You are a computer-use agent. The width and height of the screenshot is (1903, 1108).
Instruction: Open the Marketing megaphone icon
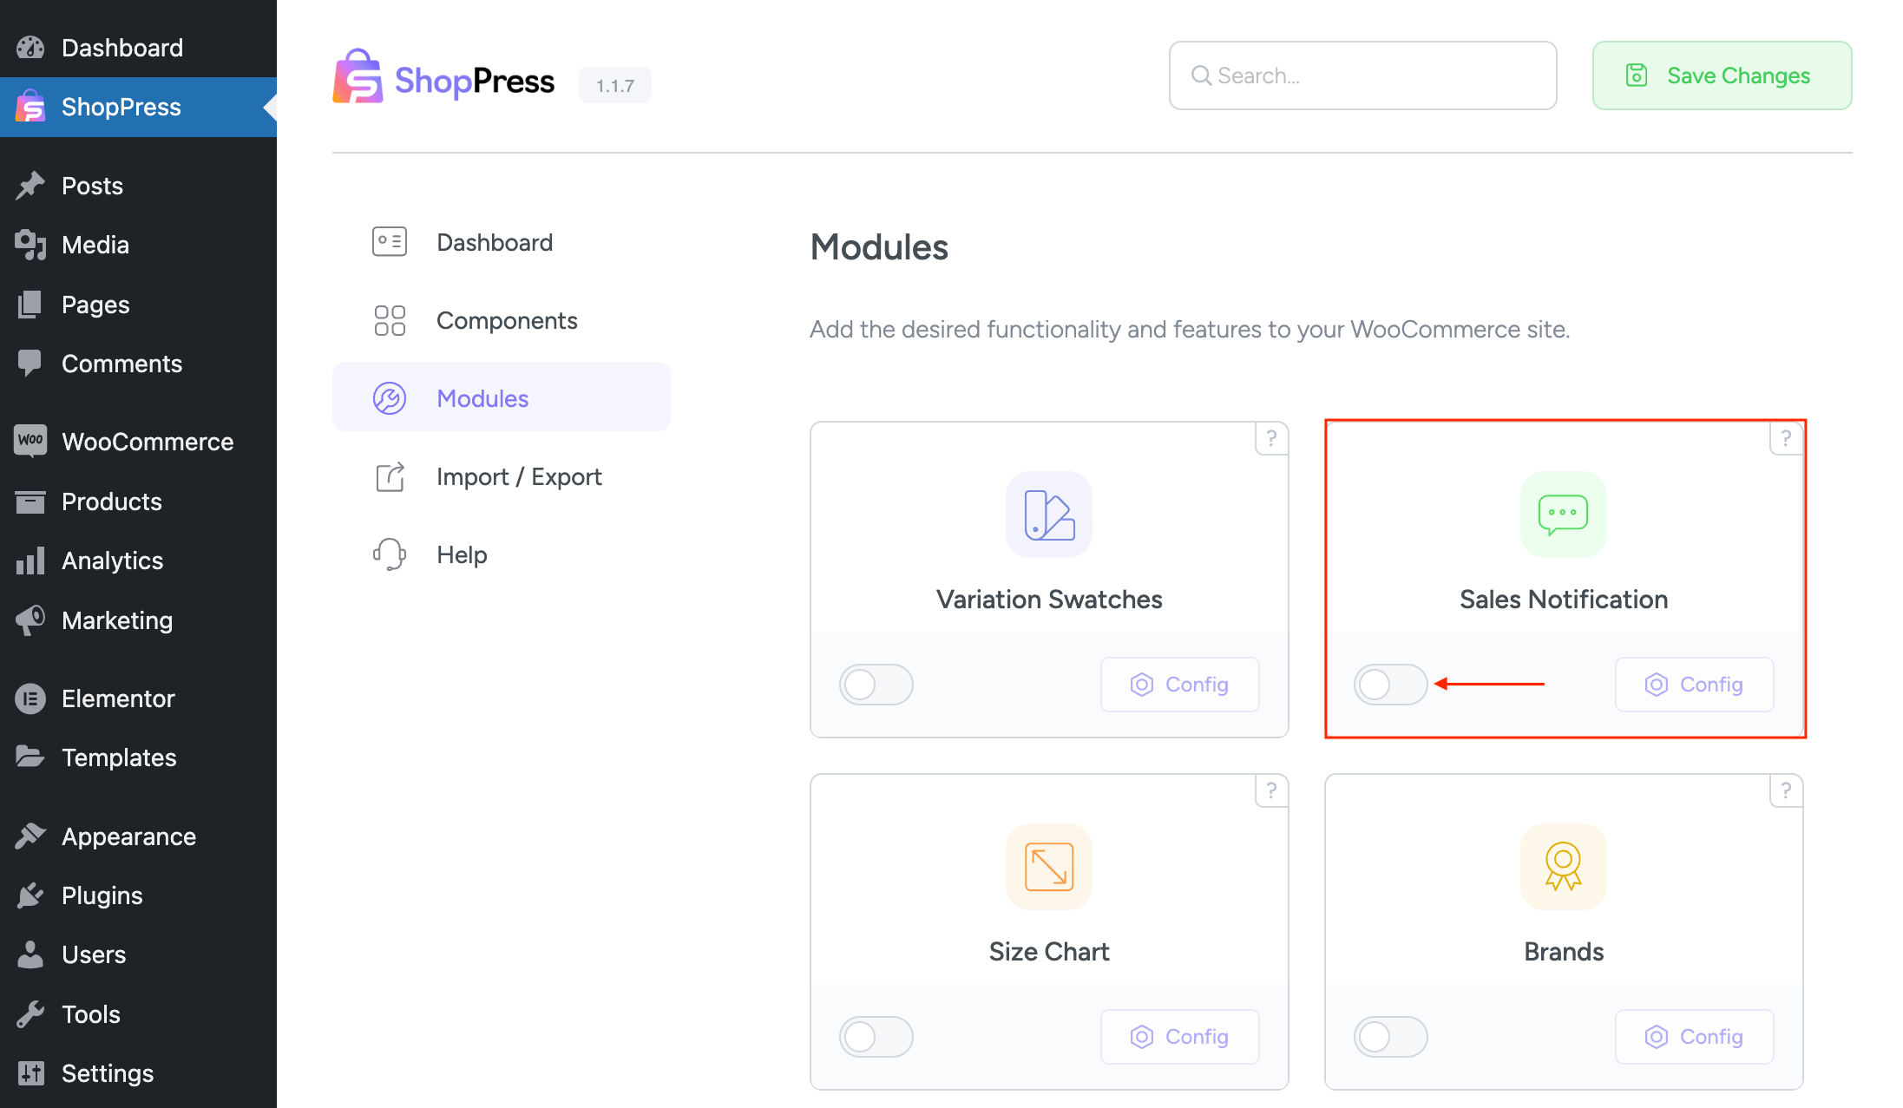coord(30,620)
